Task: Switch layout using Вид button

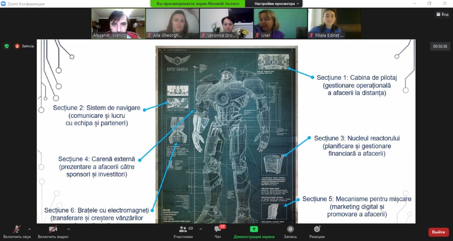Action: coord(442,14)
